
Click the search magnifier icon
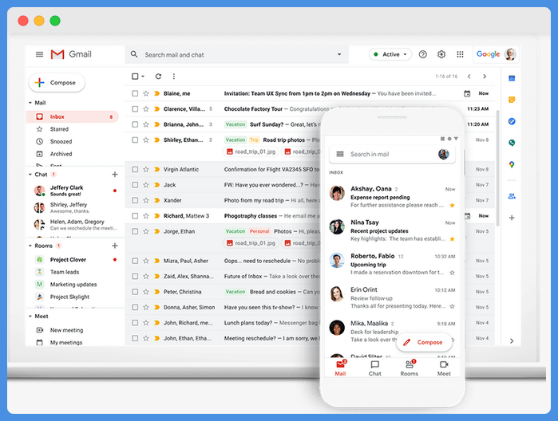134,54
